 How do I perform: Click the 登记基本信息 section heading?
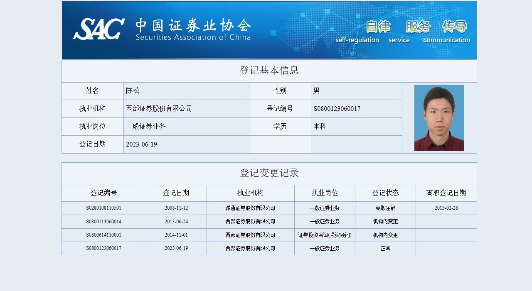[x=269, y=71]
